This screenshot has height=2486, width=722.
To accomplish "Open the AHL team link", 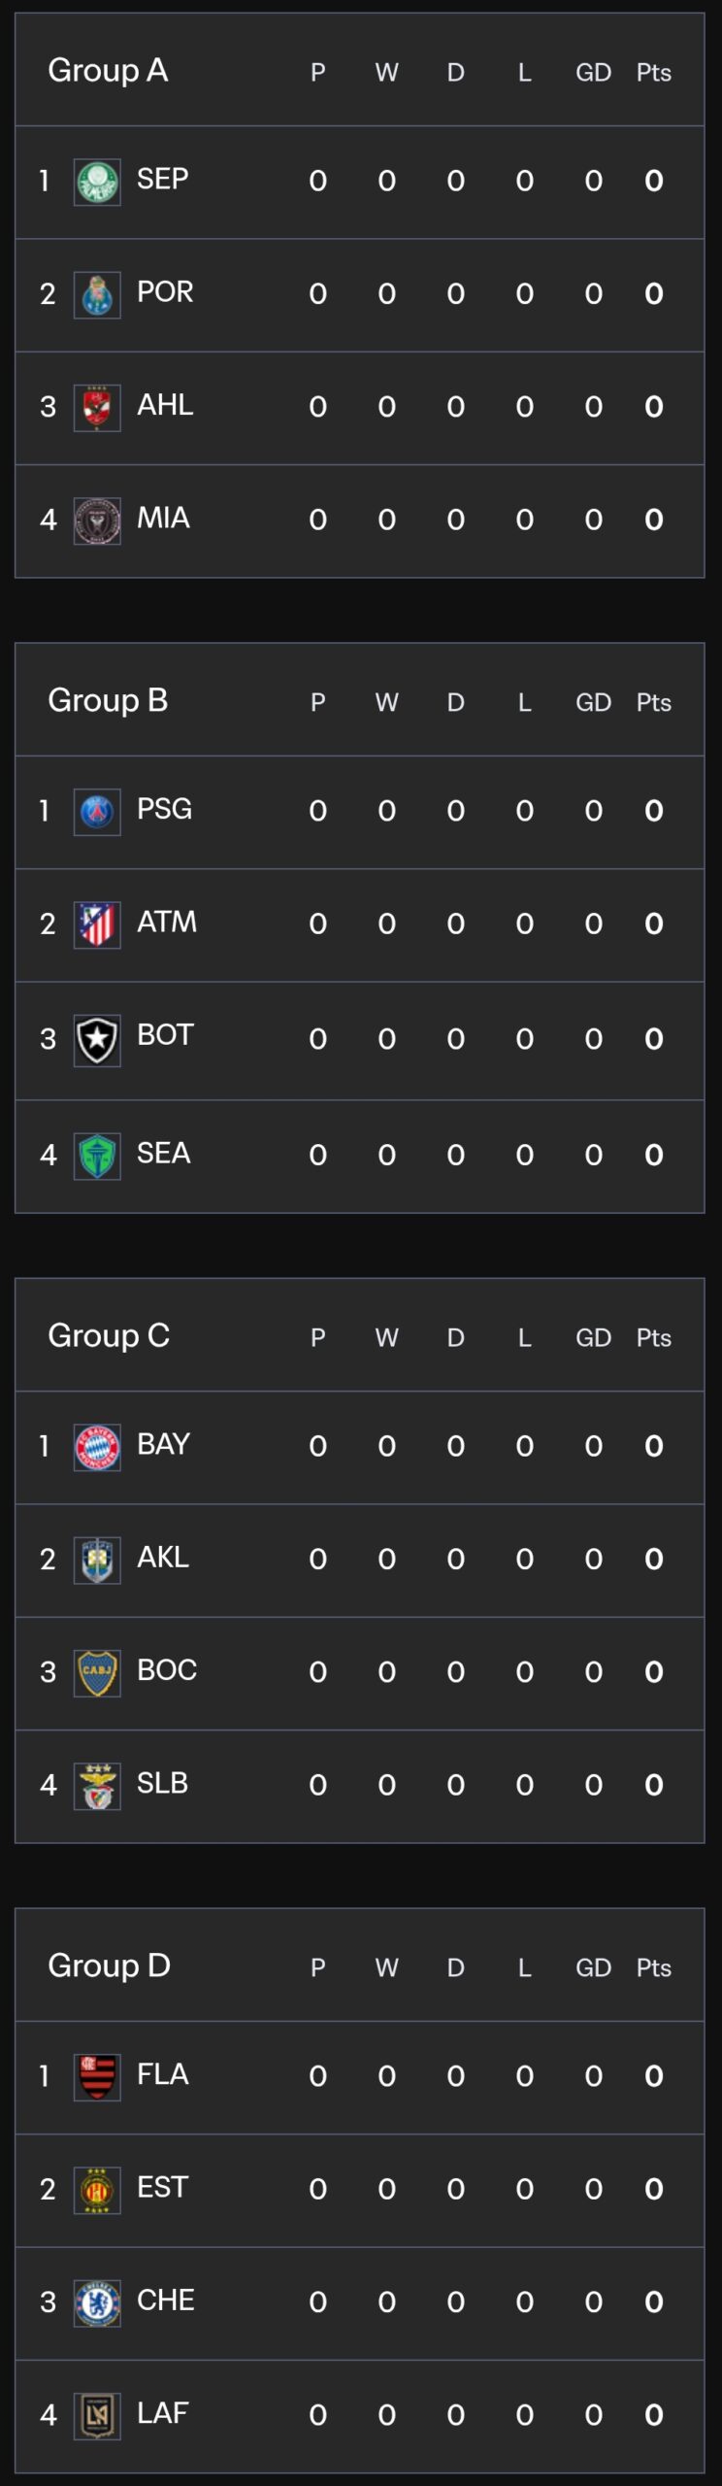I will (165, 405).
